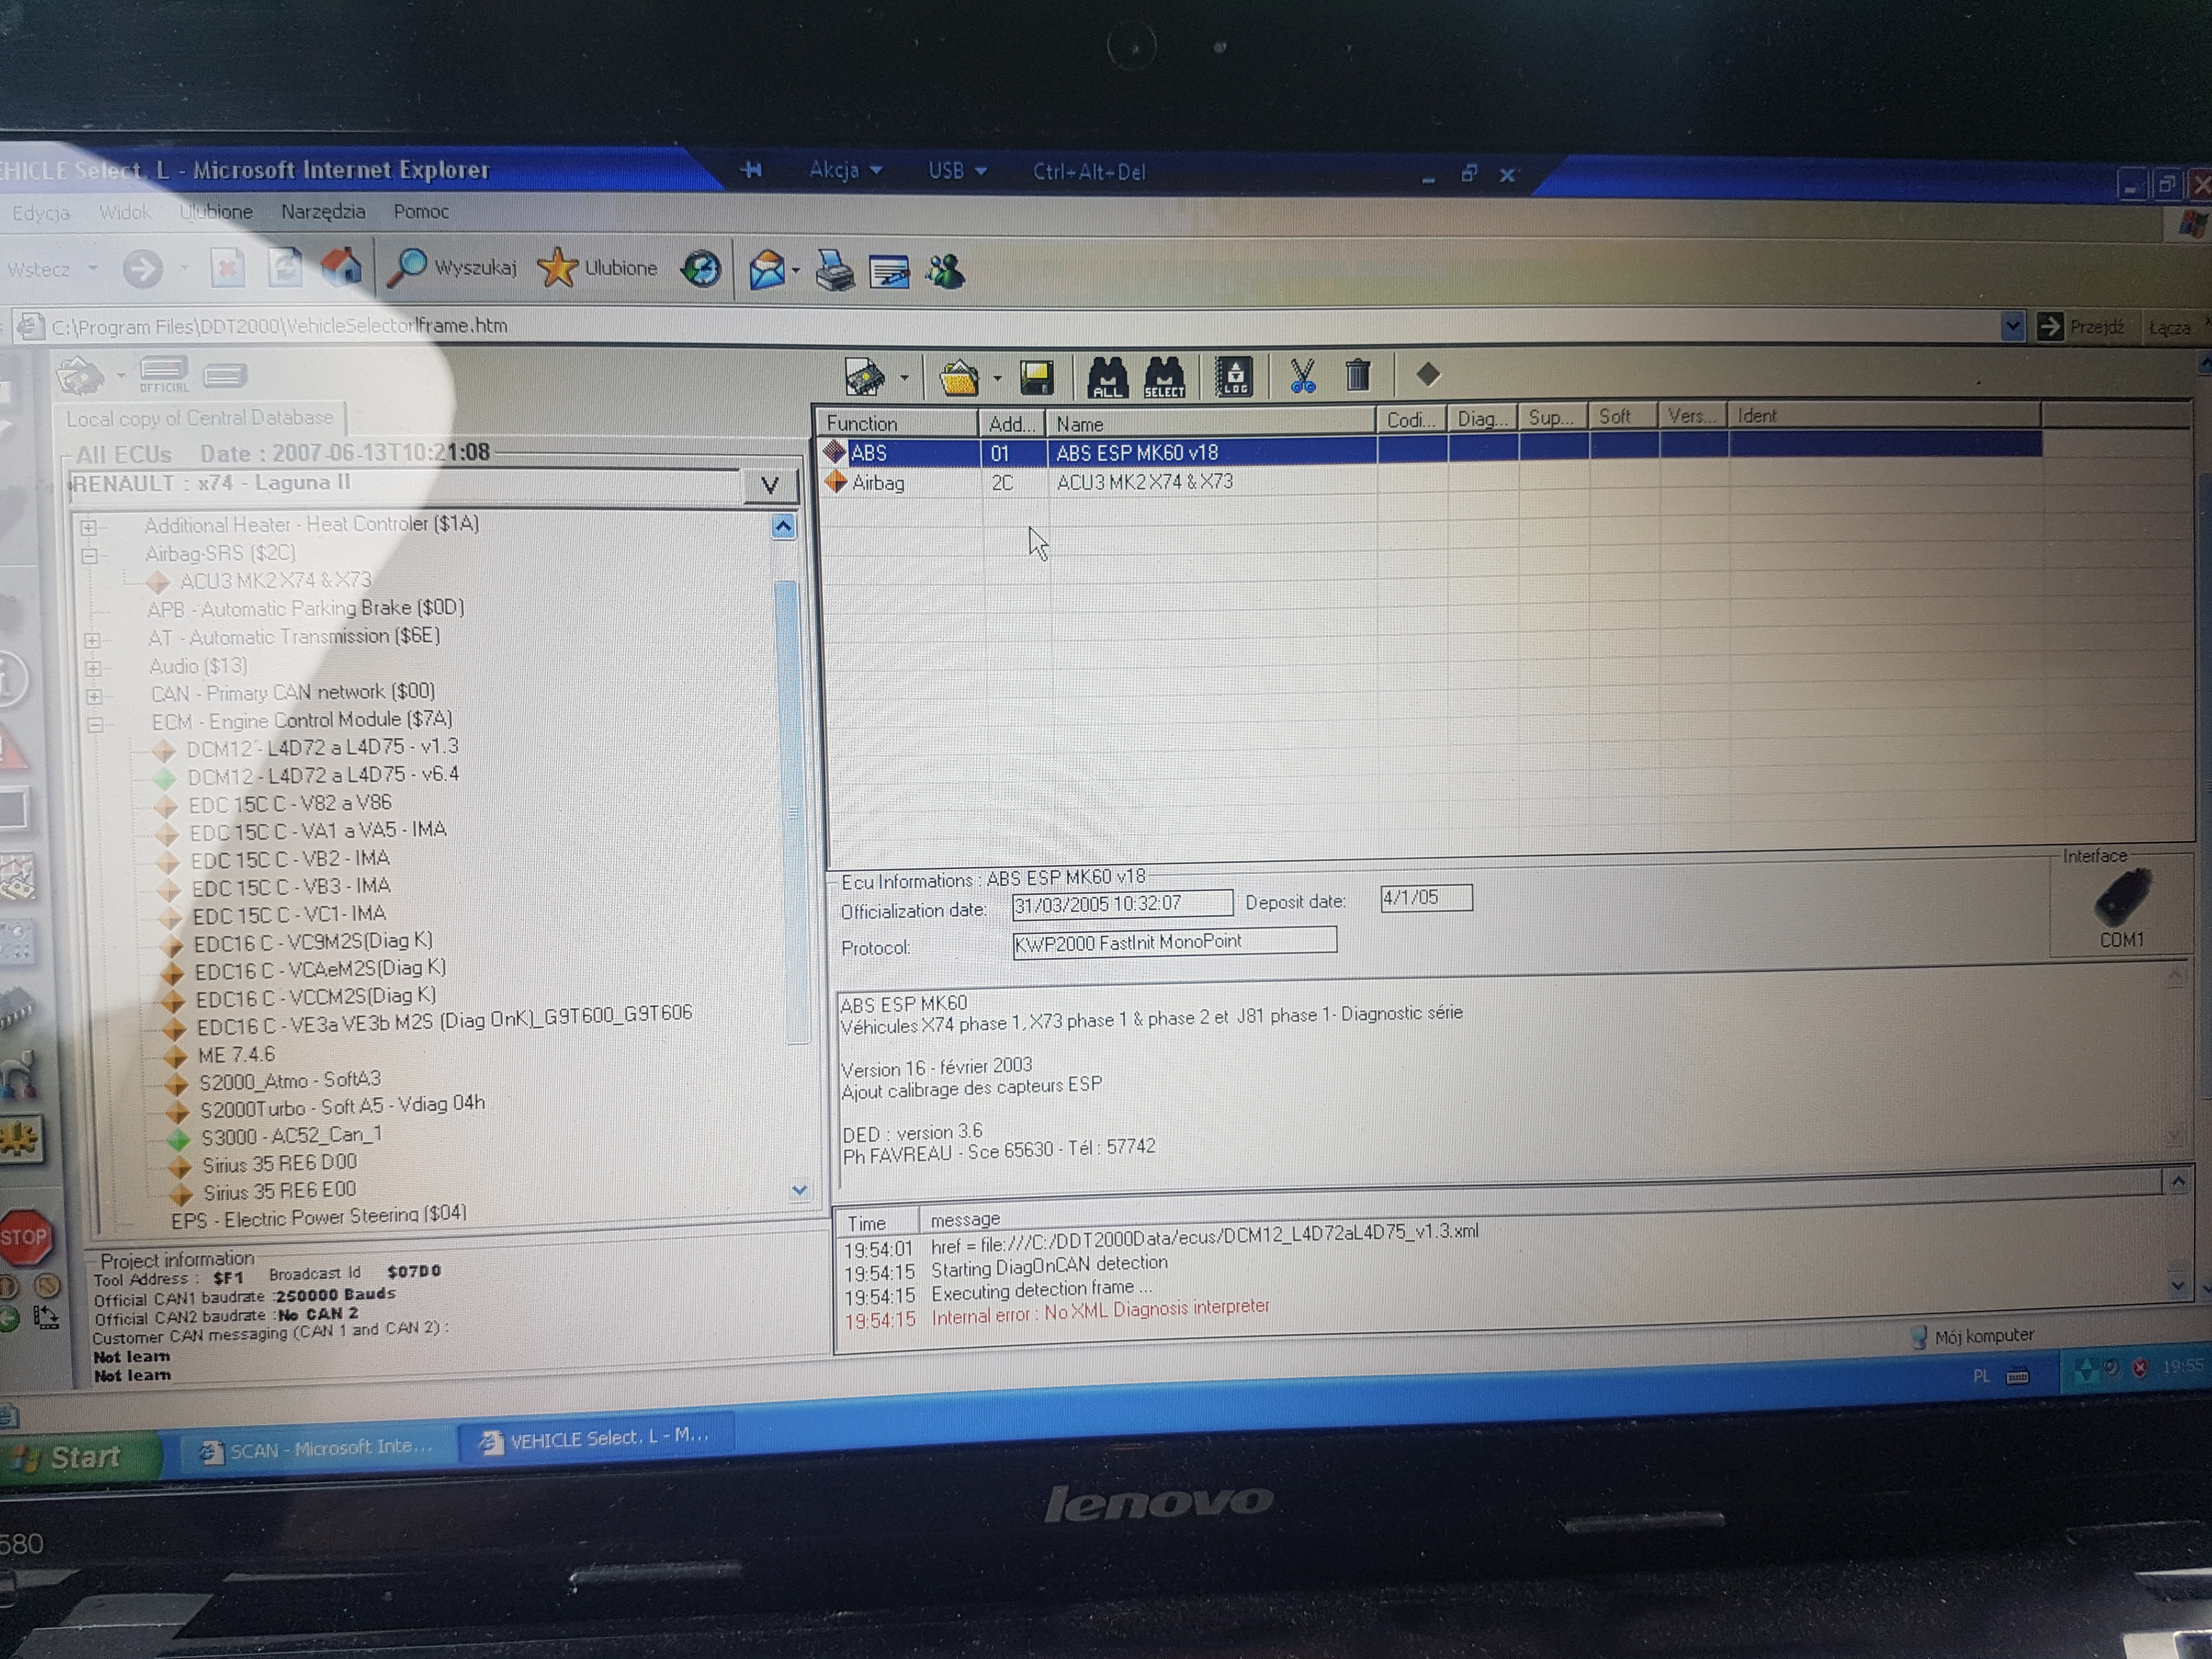Click the scan ALL ECUs binoculars icon

pyautogui.click(x=1107, y=378)
